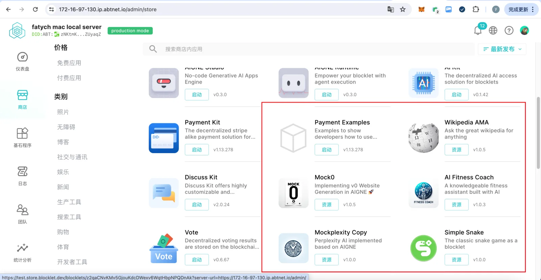Click the Mockplexity Copy app icon

[293, 248]
